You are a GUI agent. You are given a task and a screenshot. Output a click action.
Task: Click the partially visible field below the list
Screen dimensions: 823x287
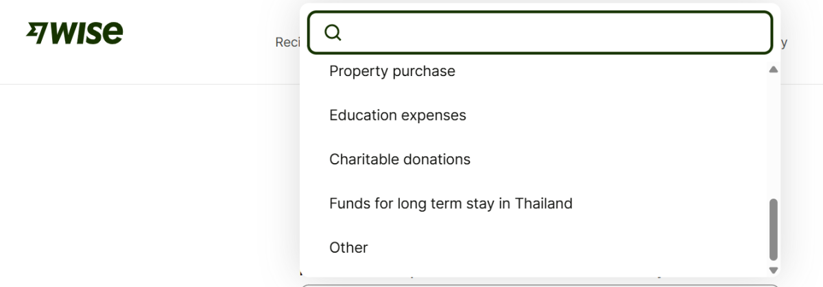[538, 284]
